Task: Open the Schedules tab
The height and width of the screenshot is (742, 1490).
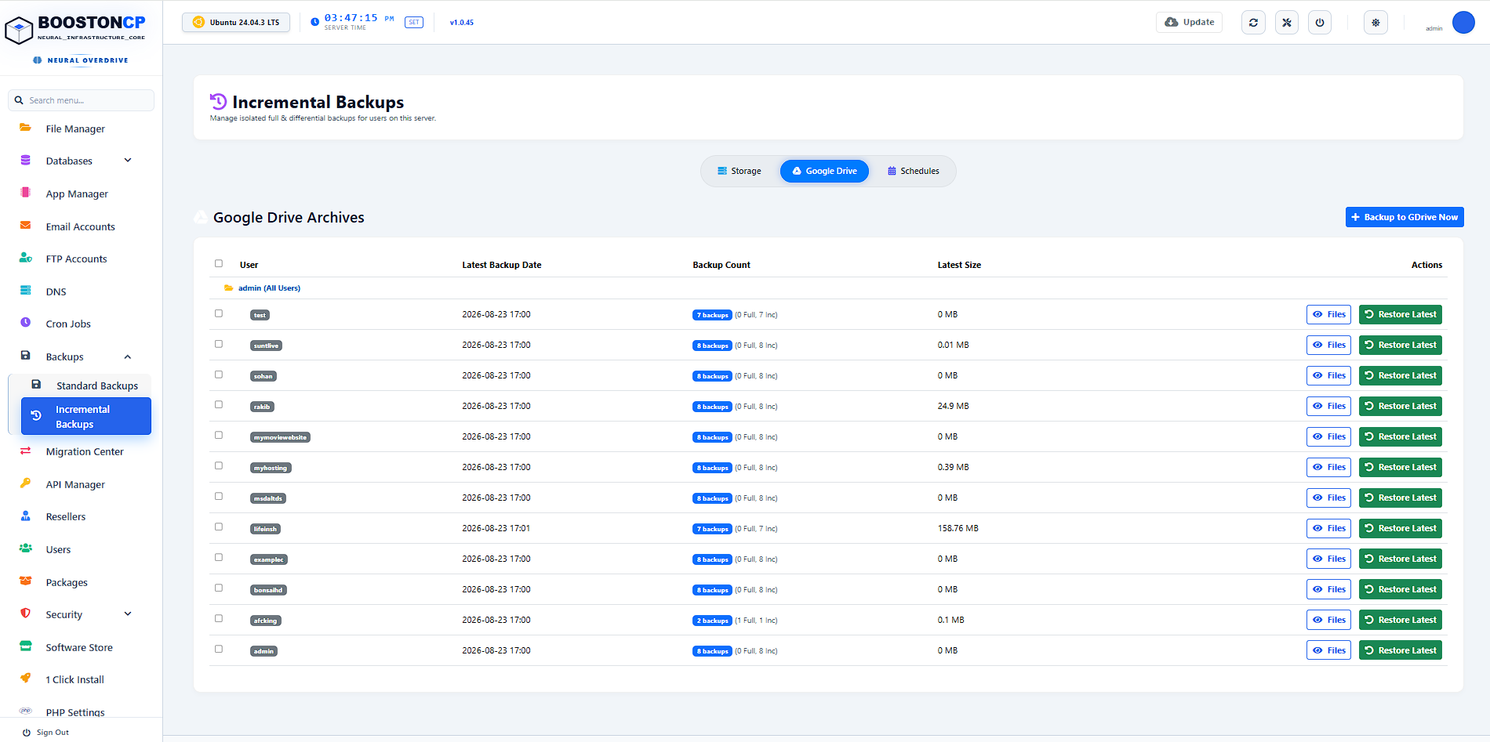Action: click(x=913, y=171)
